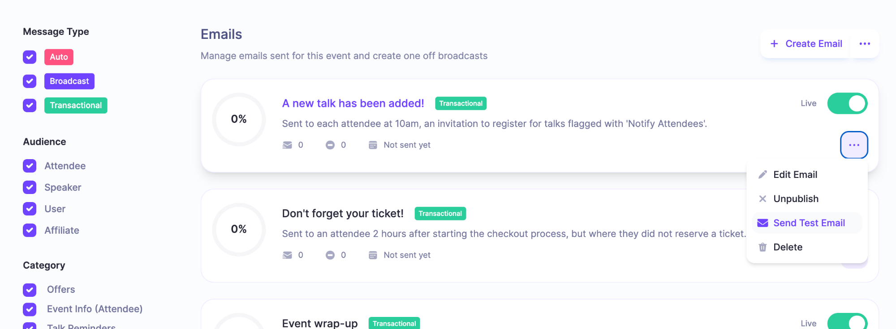The width and height of the screenshot is (896, 329).
Task: Open more options next to Create Email
Action: pos(865,44)
